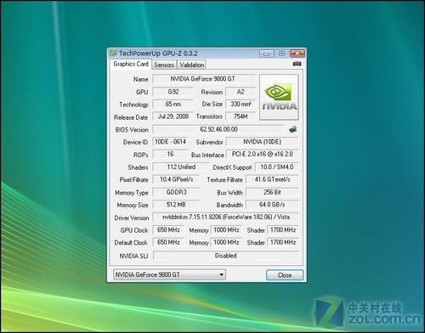Viewport: 425px width, 333px height.
Task: Click the GPU Clock row Memory value 1000 MHz
Action: 226,229
